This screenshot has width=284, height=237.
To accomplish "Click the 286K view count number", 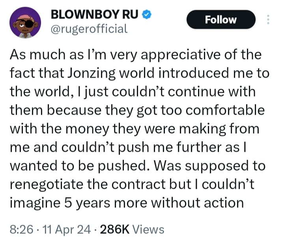I will (117, 229).
